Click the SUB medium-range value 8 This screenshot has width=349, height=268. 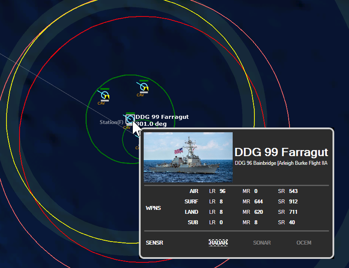point(256,222)
